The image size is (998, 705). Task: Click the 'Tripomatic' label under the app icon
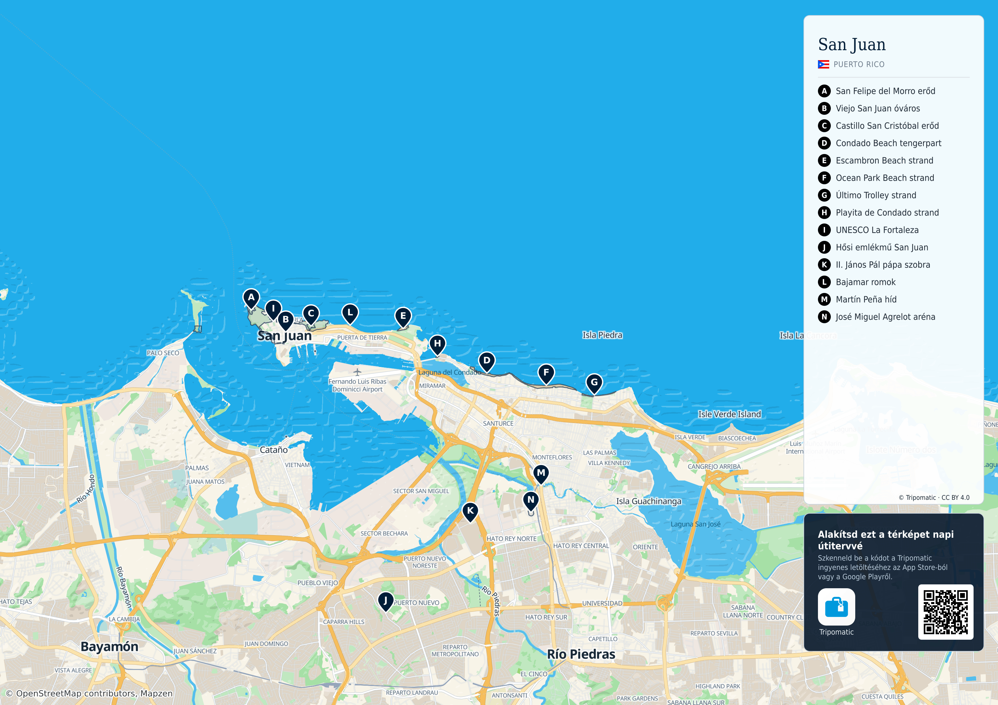click(836, 632)
